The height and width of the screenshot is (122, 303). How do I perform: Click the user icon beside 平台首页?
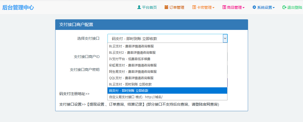click(139, 7)
